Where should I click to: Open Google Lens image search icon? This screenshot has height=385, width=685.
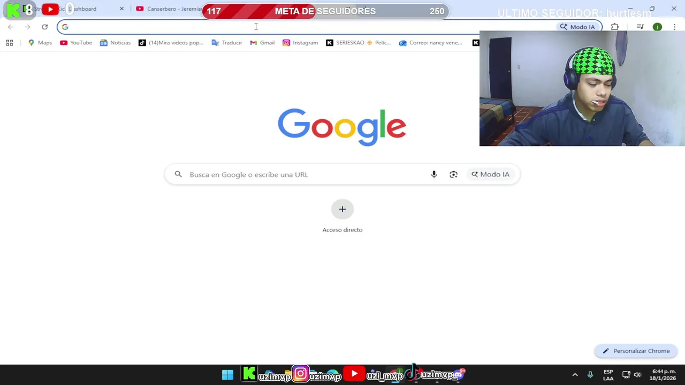click(453, 174)
